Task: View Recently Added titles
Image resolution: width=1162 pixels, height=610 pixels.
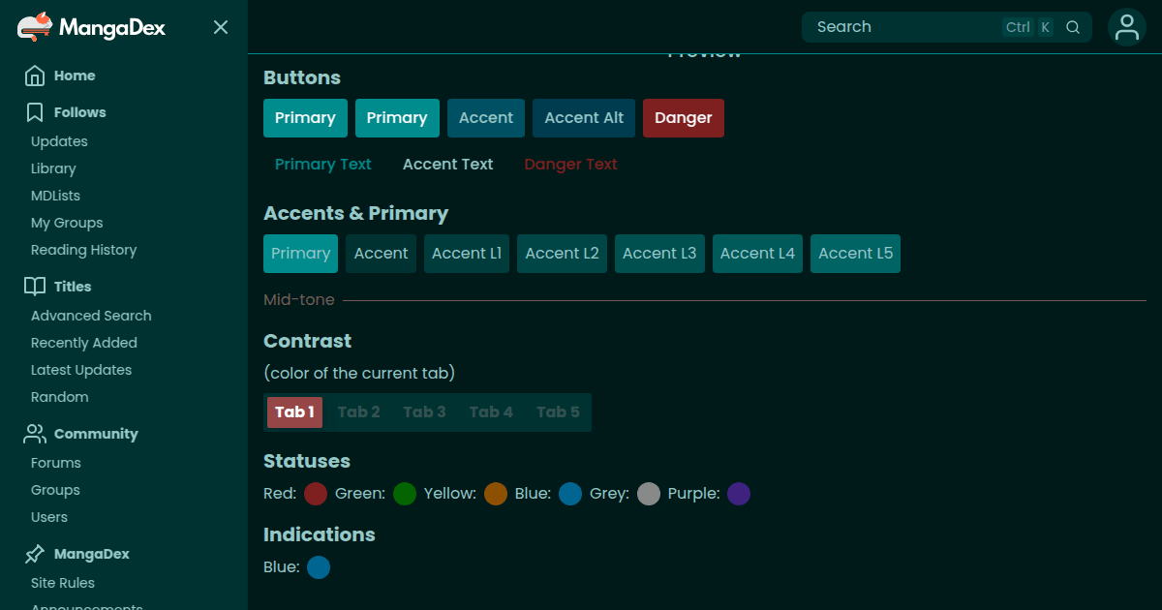Action: pos(84,343)
